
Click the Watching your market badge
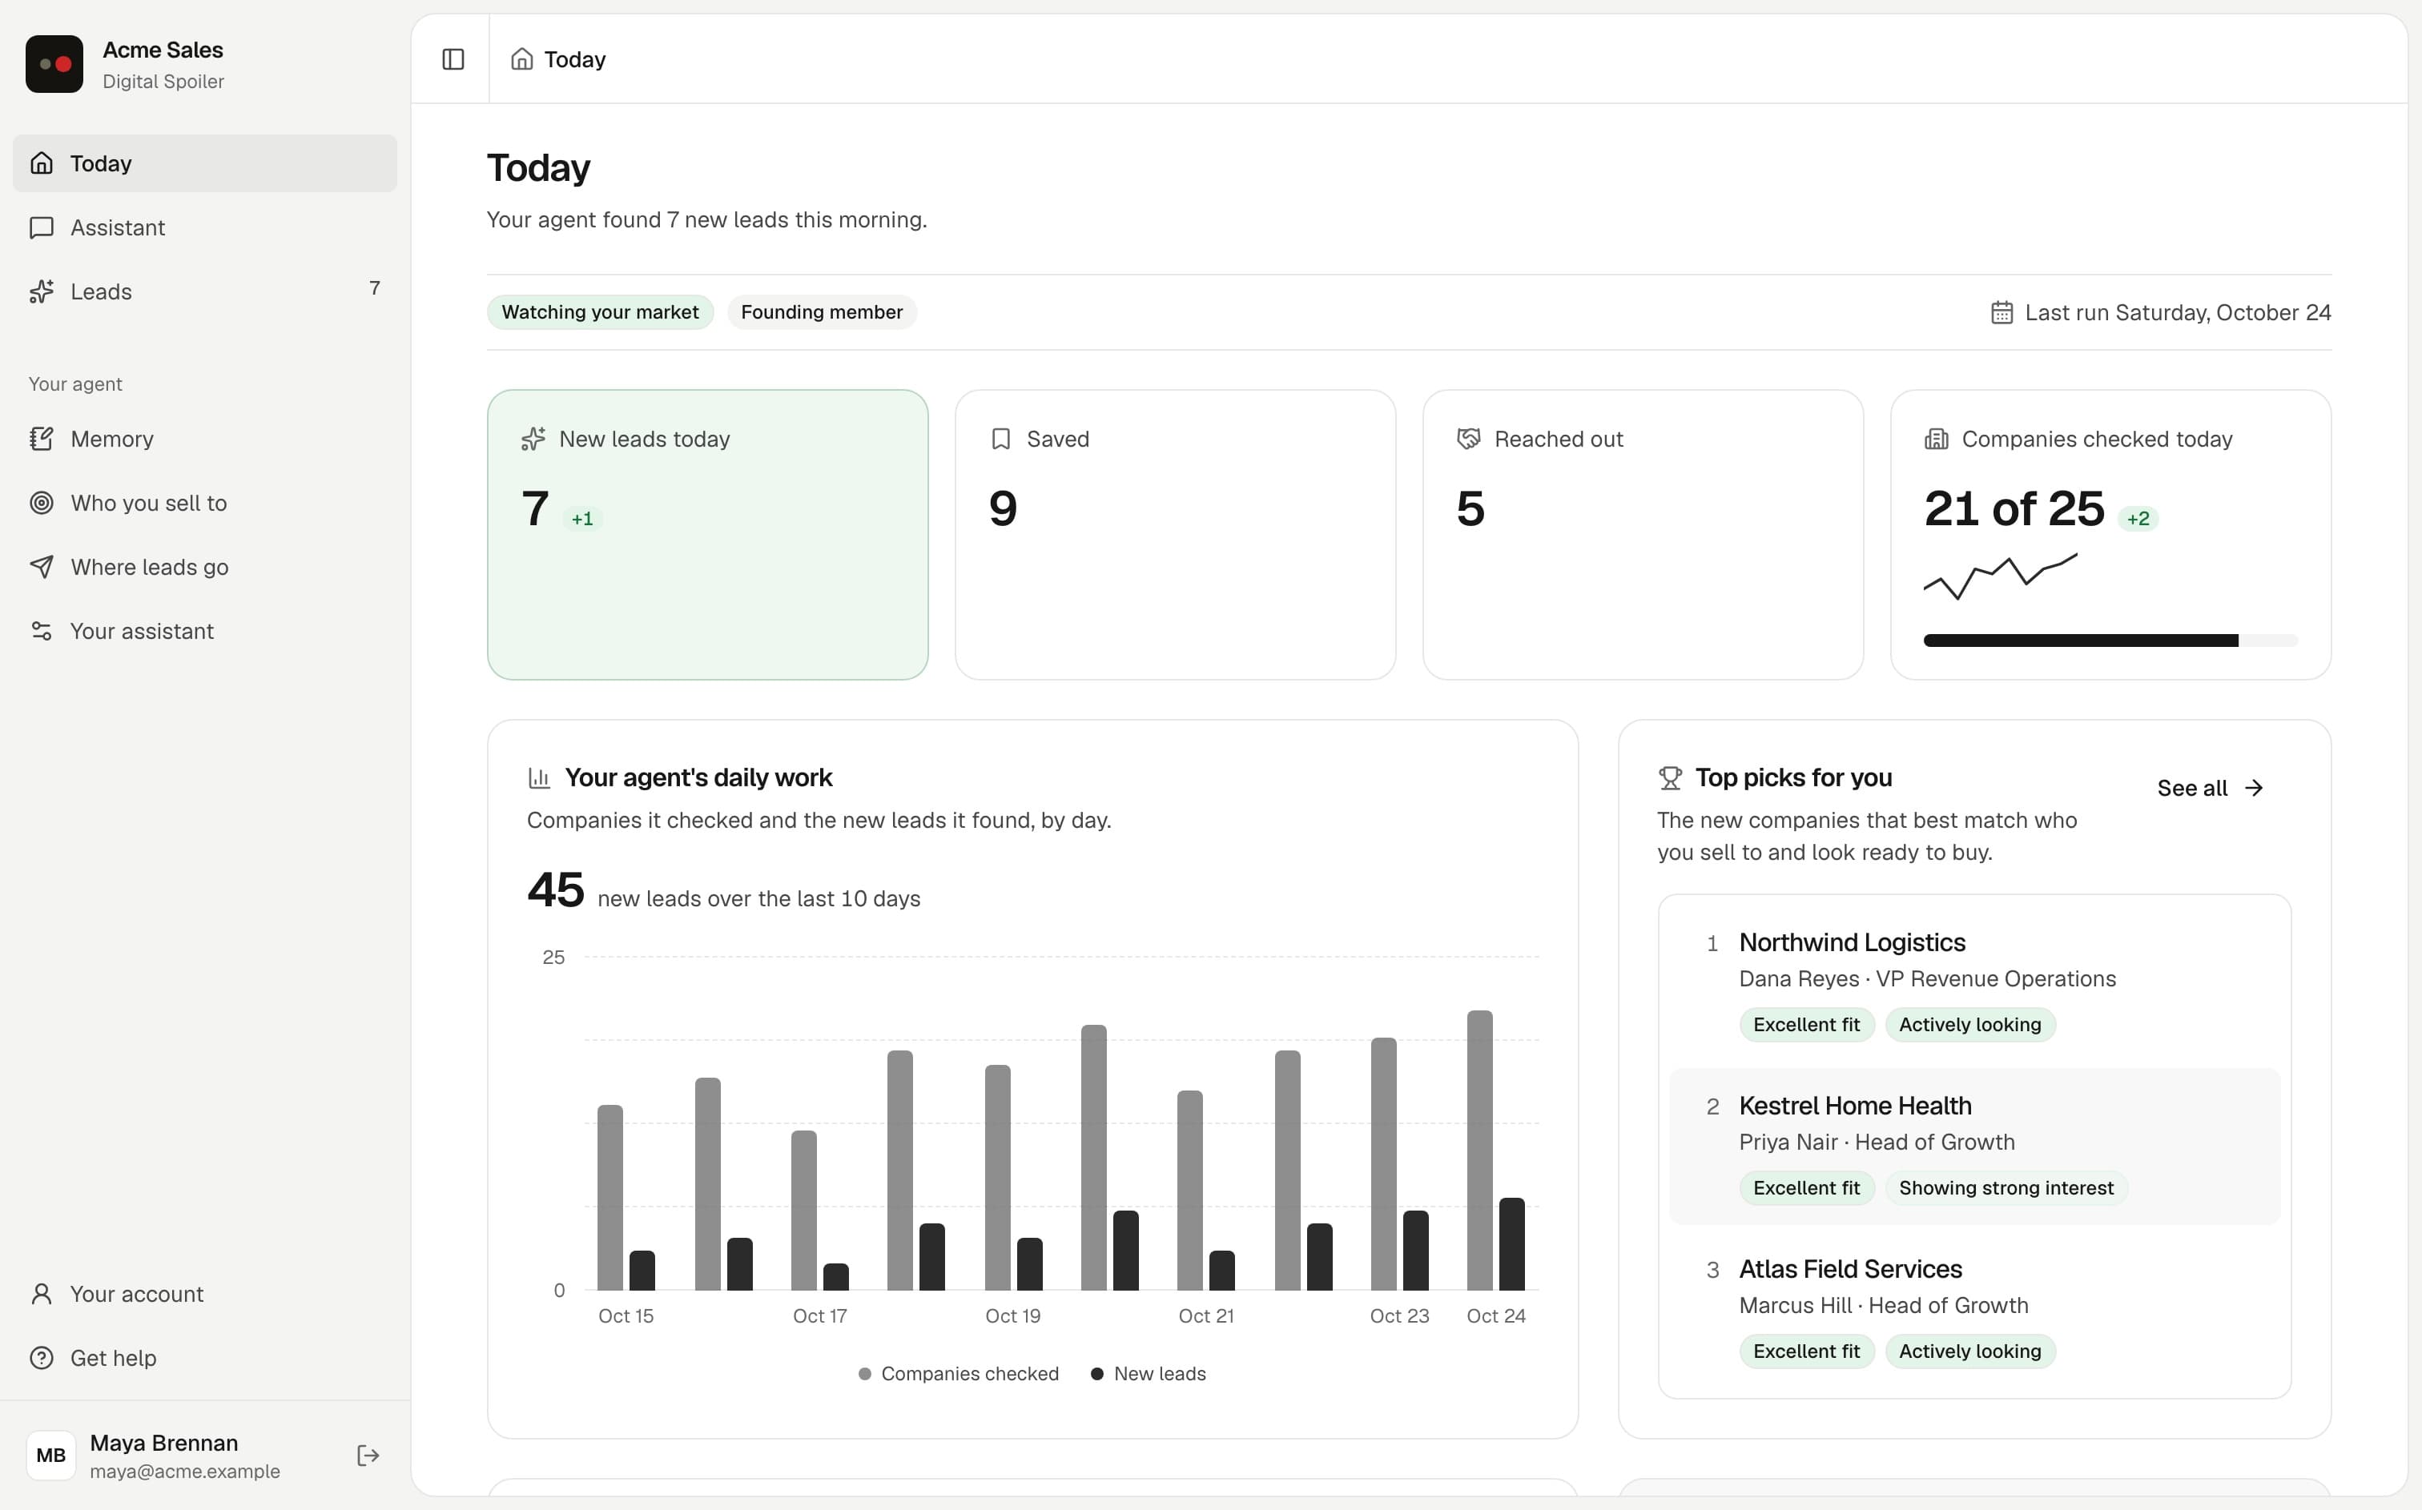click(599, 311)
